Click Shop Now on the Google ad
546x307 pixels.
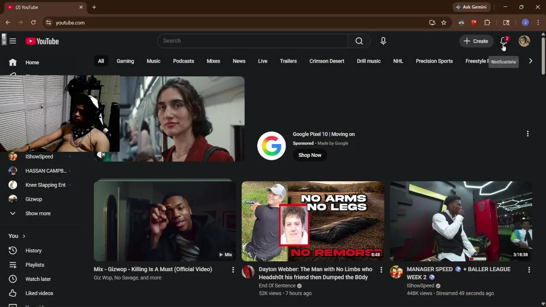(310, 155)
